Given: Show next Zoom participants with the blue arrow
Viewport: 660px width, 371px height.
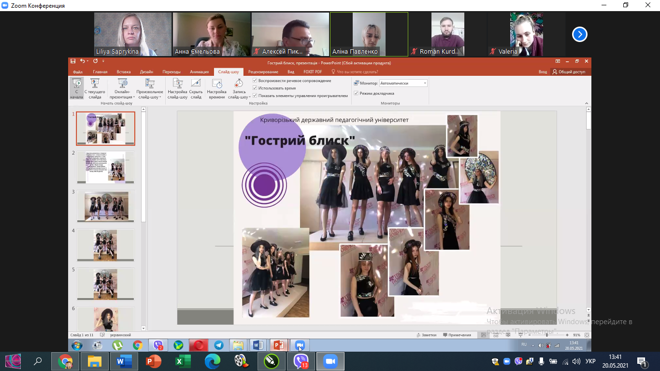Looking at the screenshot, I should (580, 34).
